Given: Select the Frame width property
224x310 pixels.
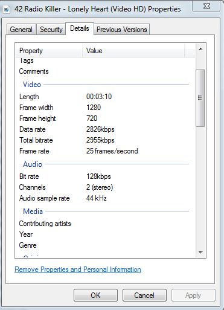Looking at the screenshot, I should (36, 108).
